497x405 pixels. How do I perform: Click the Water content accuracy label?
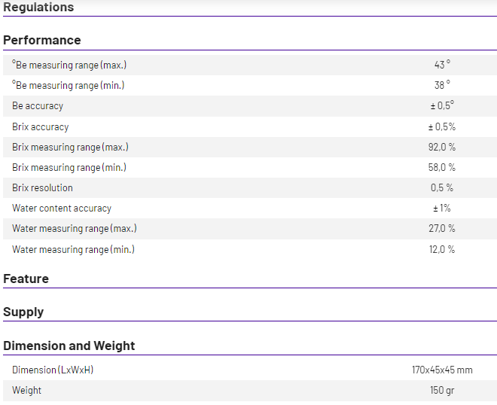[62, 209]
